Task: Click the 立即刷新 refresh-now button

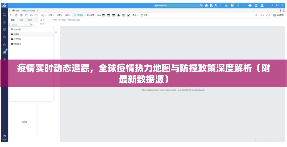Action: click(x=78, y=15)
